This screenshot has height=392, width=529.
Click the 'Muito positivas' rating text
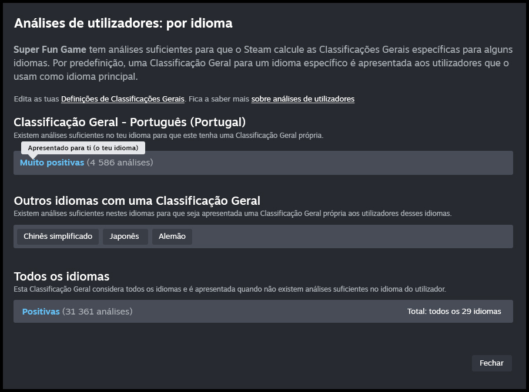click(52, 163)
